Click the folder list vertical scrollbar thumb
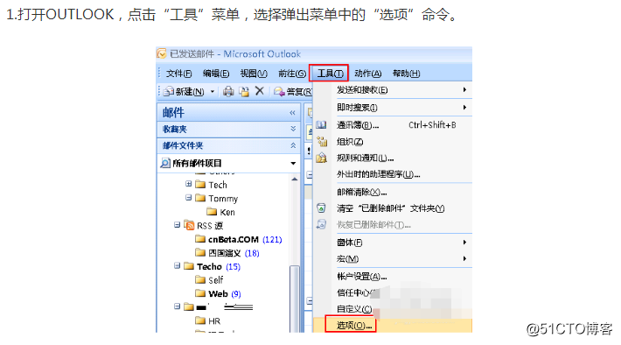Viewport: 621px width, 345px height. [294, 299]
